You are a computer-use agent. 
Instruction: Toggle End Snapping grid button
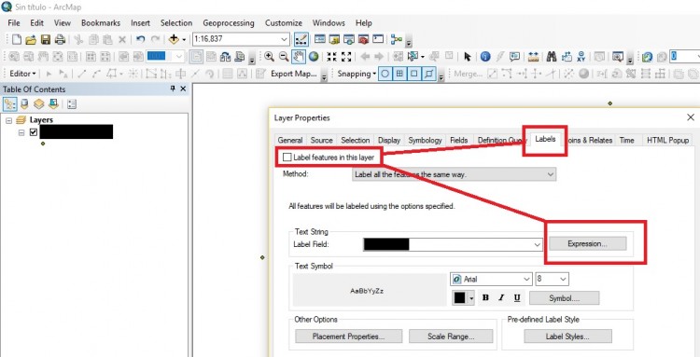399,74
